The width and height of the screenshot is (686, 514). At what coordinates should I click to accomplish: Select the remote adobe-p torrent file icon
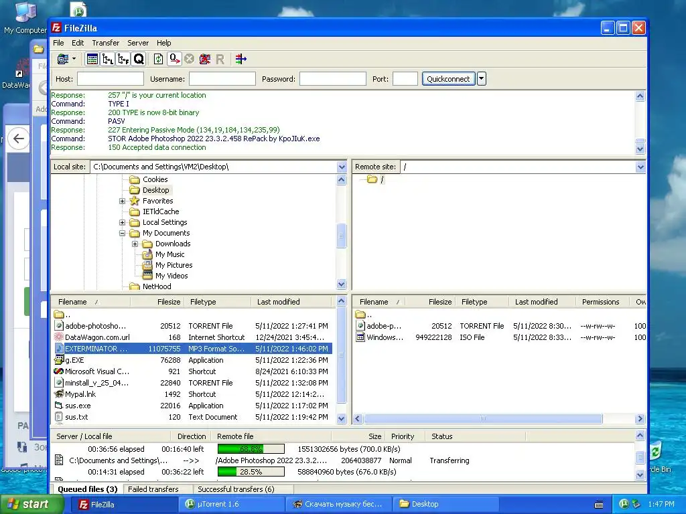point(360,326)
